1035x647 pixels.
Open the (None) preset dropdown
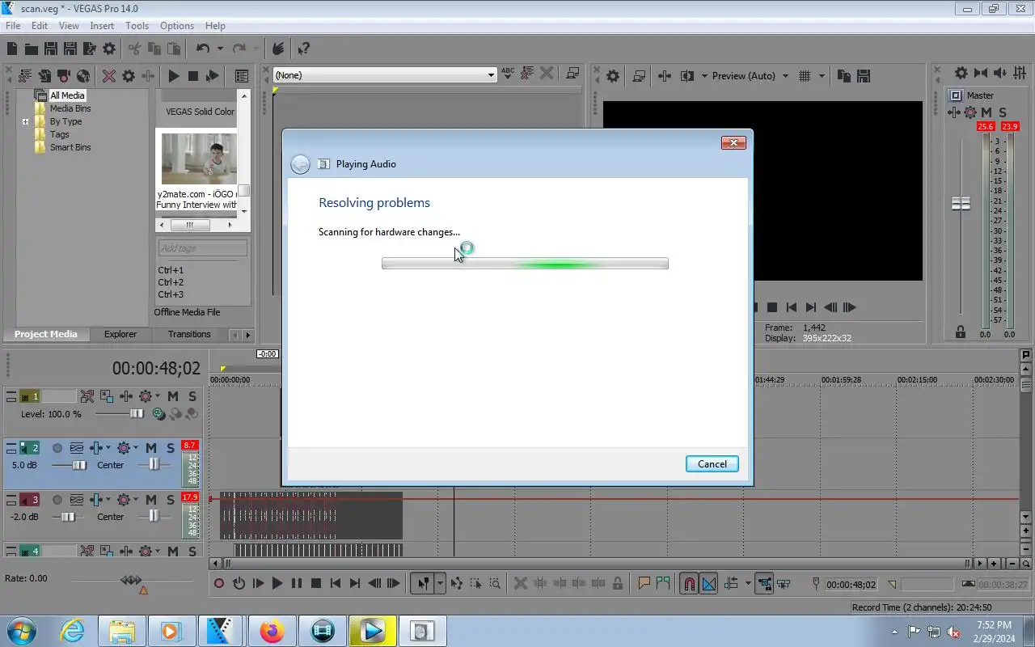coord(384,74)
